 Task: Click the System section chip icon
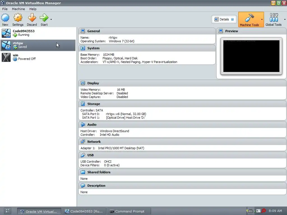[x=83, y=48]
